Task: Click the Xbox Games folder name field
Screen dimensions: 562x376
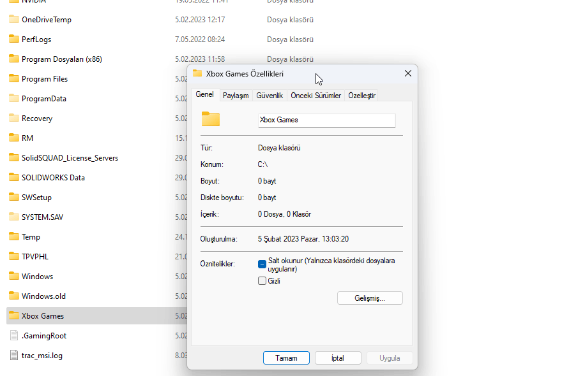Action: (326, 120)
